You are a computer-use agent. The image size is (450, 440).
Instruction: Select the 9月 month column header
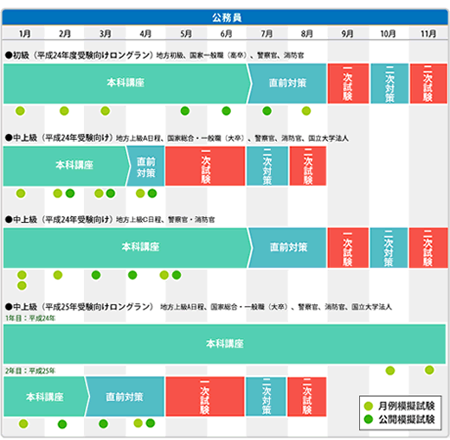[347, 34]
